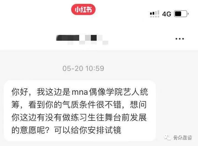
Task: Open the blurred contact name in header
Action: pyautogui.click(x=82, y=39)
